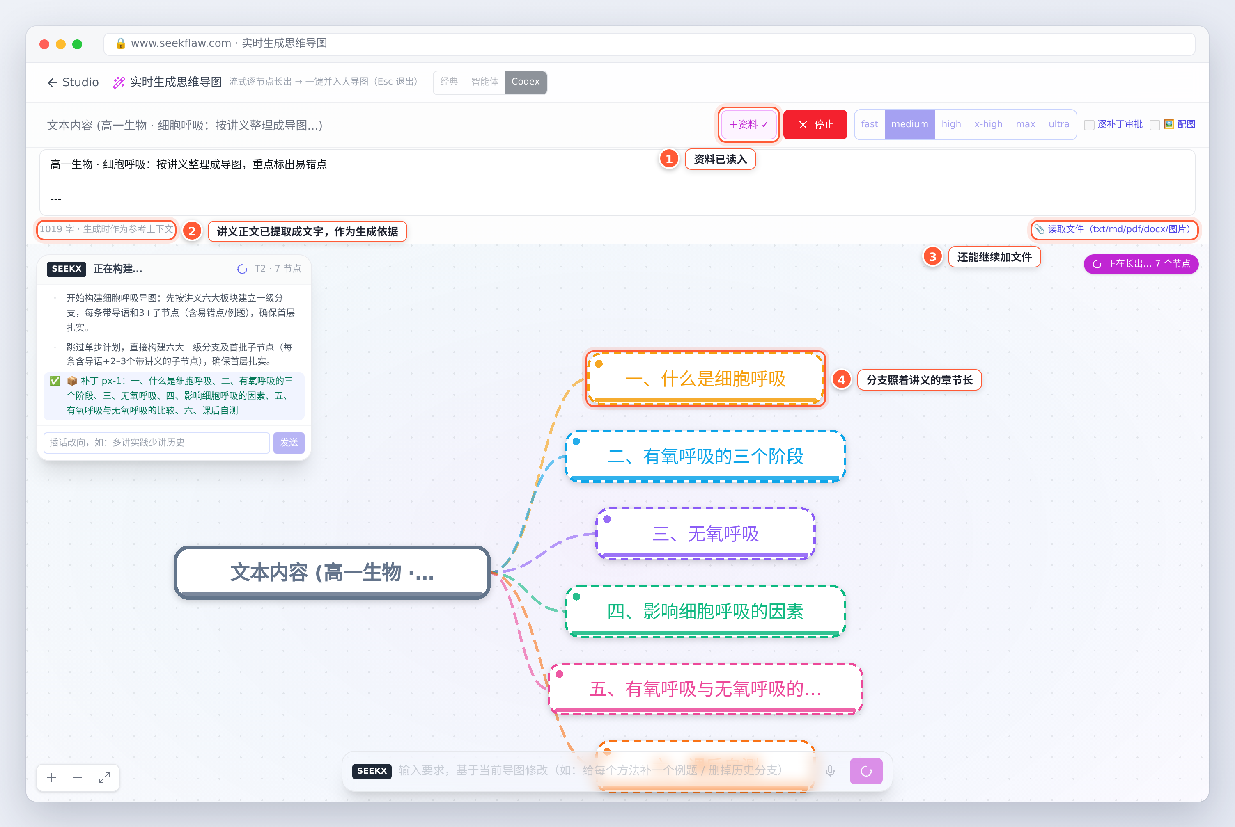Click the SEEKX badge in the building panel
1235x827 pixels.
click(x=67, y=269)
